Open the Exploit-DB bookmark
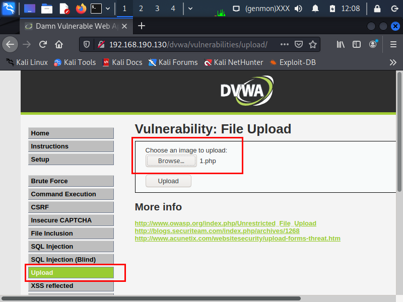Screen dimensions: 403x302 coord(293,62)
